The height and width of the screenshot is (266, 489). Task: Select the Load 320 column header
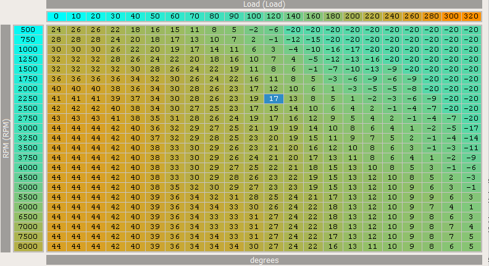point(471,16)
